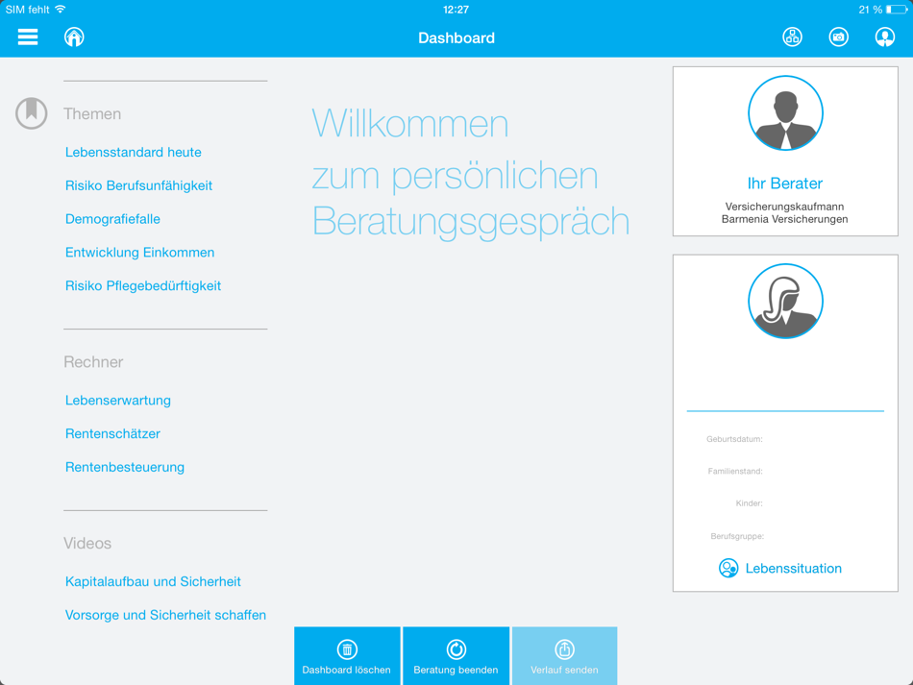Play the video Kapitalaufbau und Sicherheit
The height and width of the screenshot is (685, 913).
(153, 581)
